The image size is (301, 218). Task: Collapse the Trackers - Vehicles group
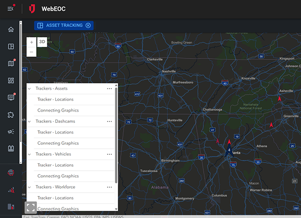pos(29,154)
